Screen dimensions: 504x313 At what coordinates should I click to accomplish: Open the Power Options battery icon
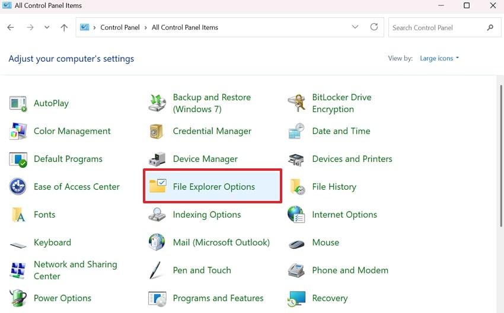click(18, 298)
